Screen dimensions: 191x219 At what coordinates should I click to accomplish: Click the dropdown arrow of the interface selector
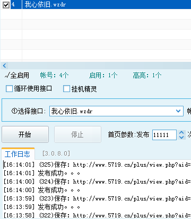[178, 111]
